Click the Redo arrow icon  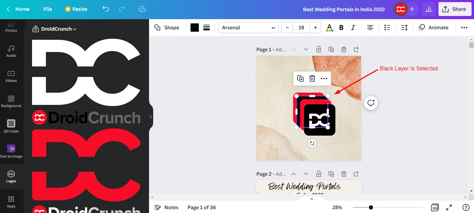point(122,9)
